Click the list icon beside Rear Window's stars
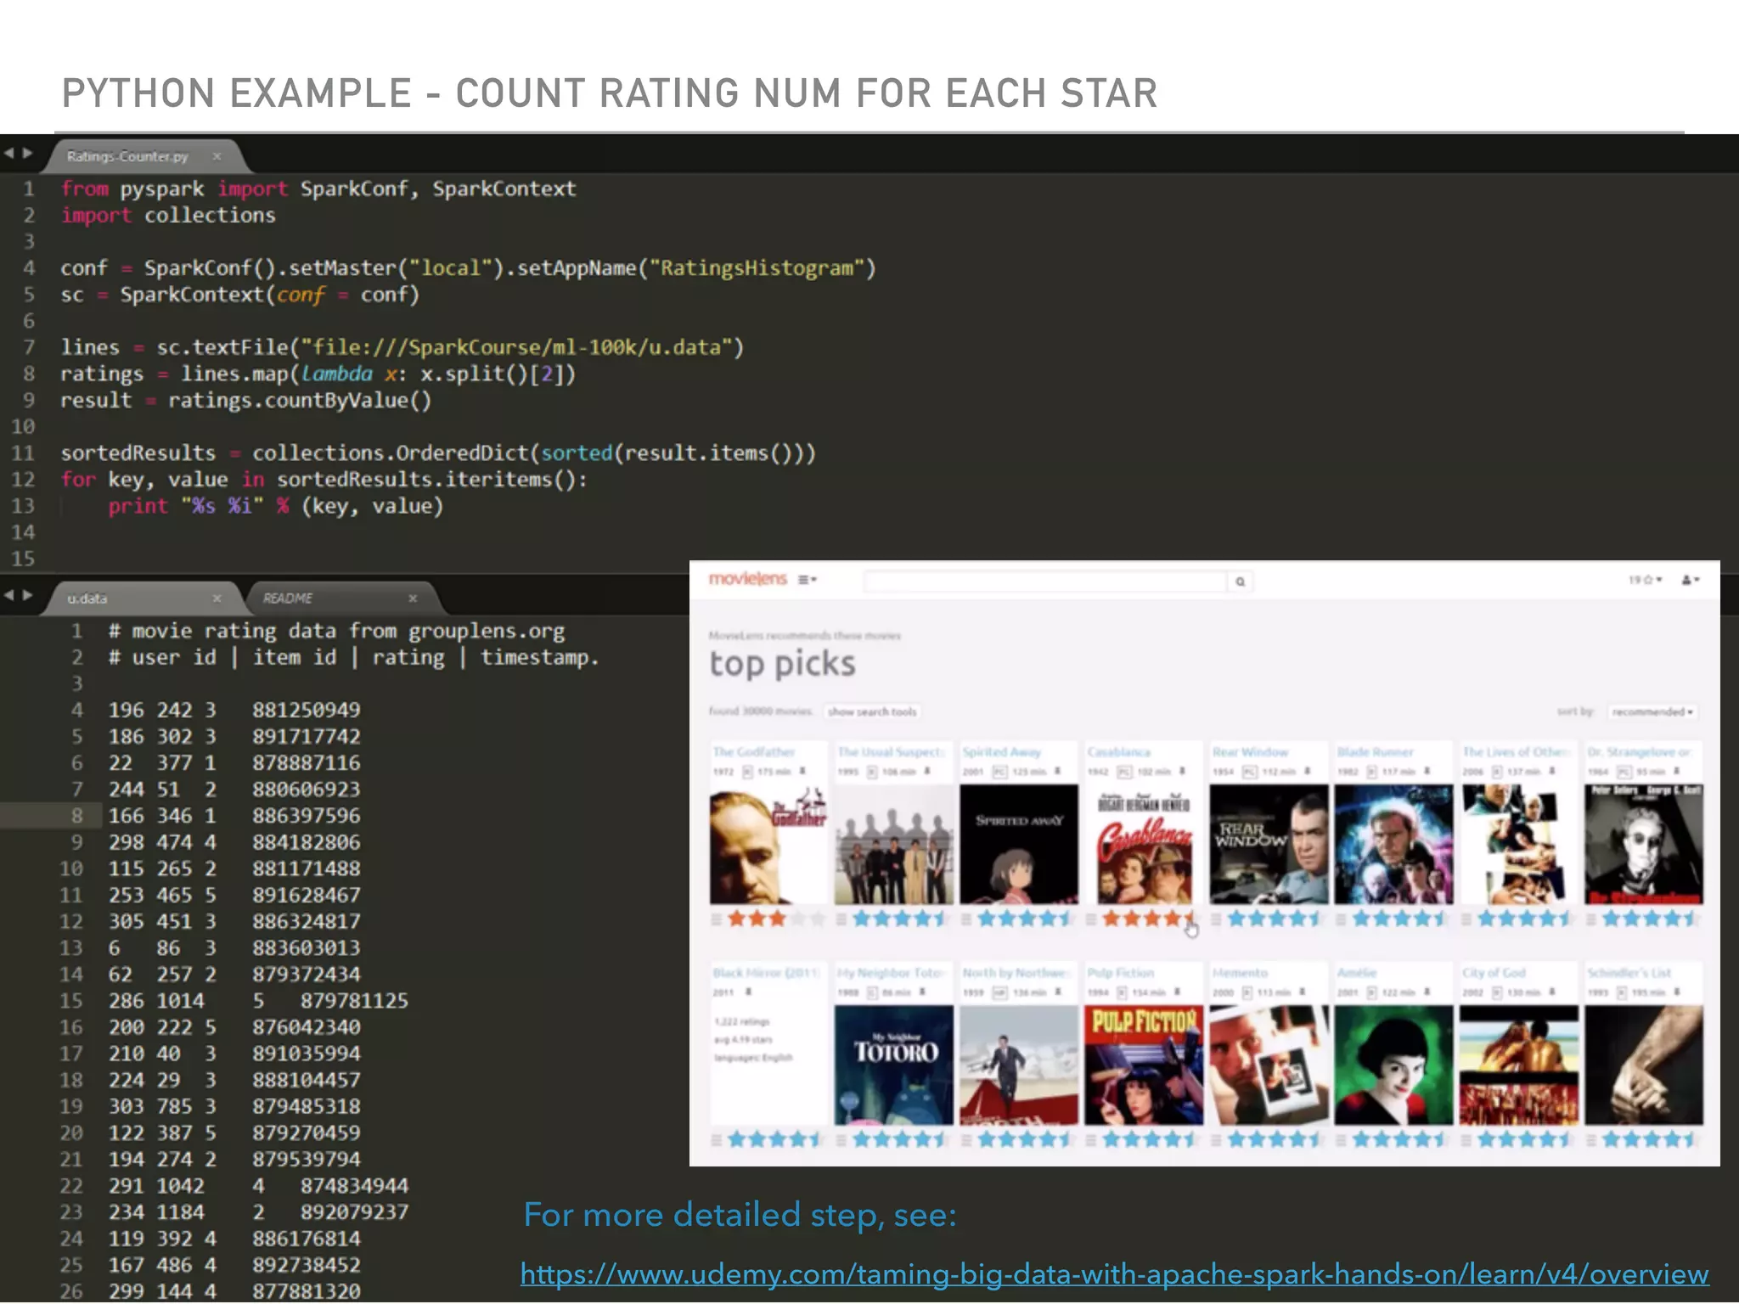1739x1304 pixels. pos(1217,919)
